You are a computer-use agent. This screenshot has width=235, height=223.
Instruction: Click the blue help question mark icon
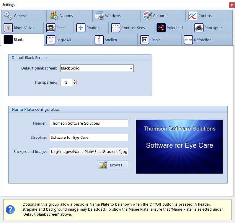pyautogui.click(x=10, y=210)
